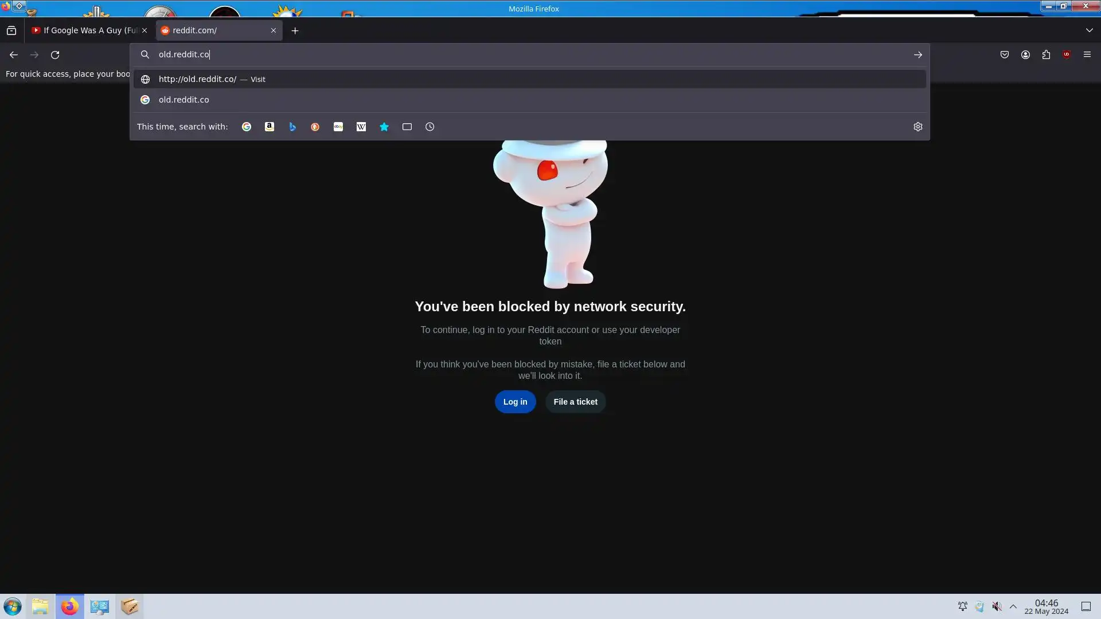Click the File a ticket button
The height and width of the screenshot is (619, 1101).
tap(575, 402)
